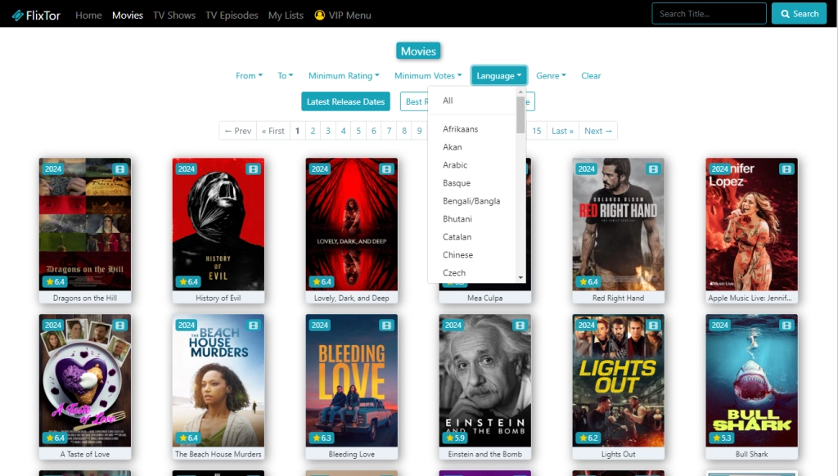Viewport: 838px width, 476px height.
Task: Click Latest Release Dates sort button
Action: click(346, 101)
